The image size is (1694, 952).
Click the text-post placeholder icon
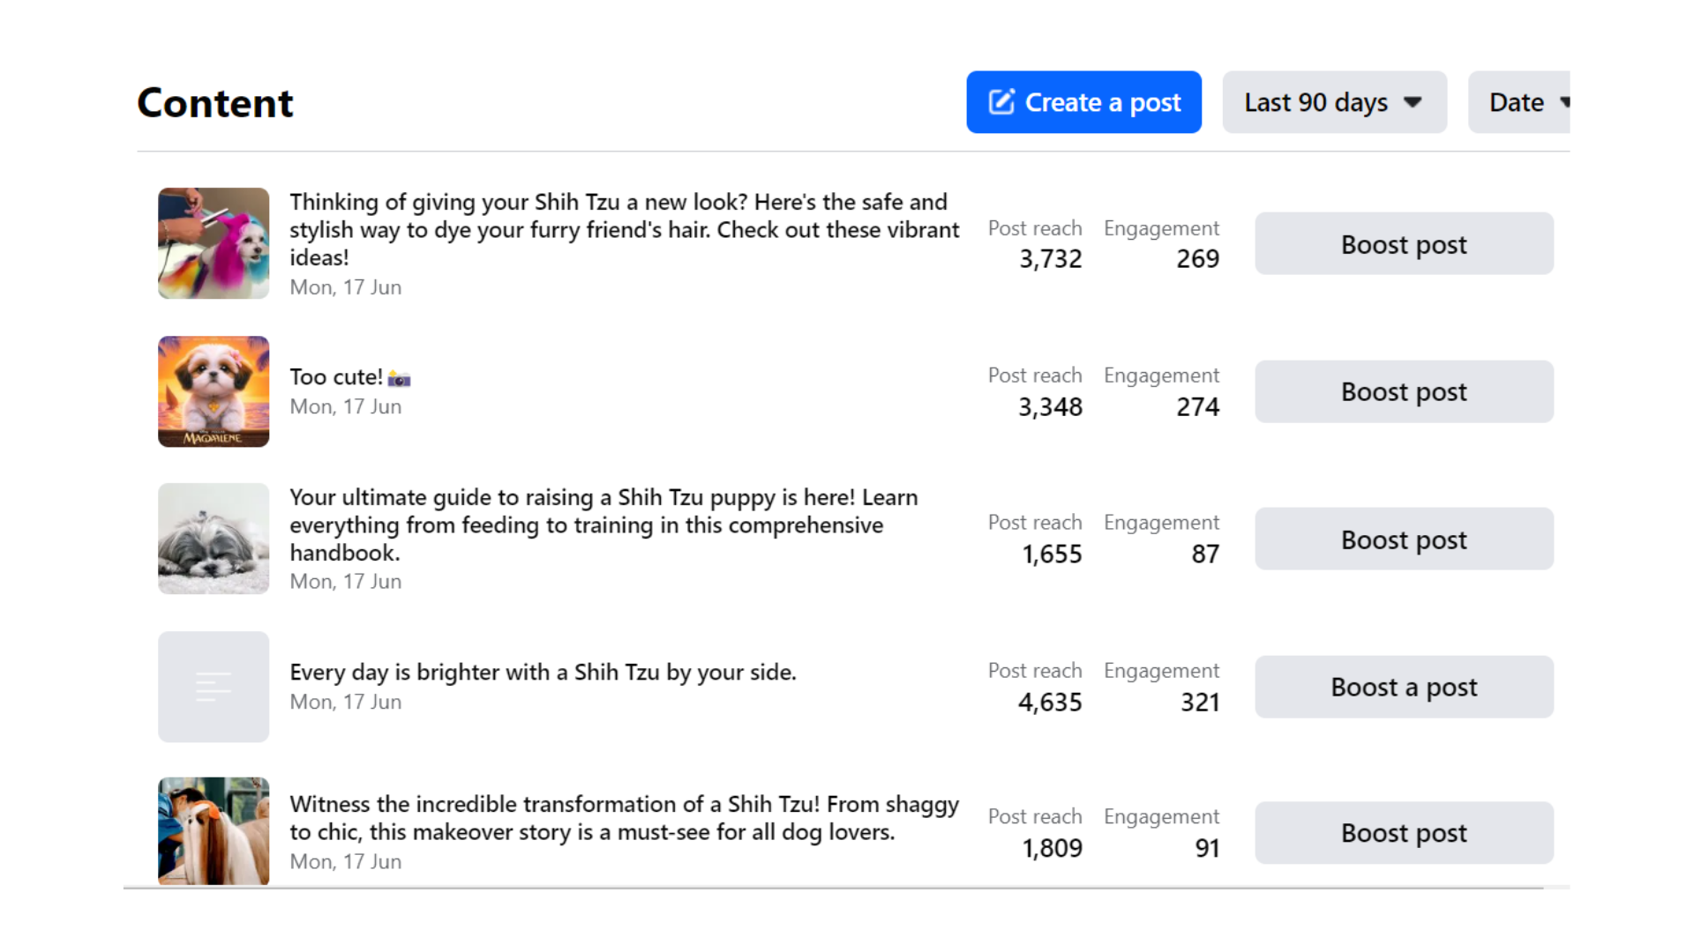pos(214,687)
